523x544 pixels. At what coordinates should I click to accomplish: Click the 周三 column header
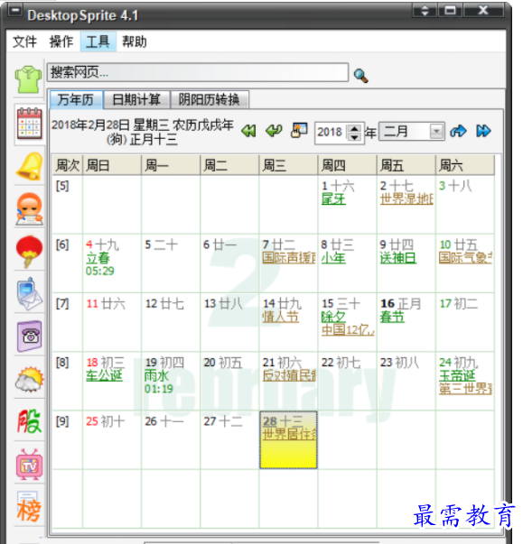288,165
